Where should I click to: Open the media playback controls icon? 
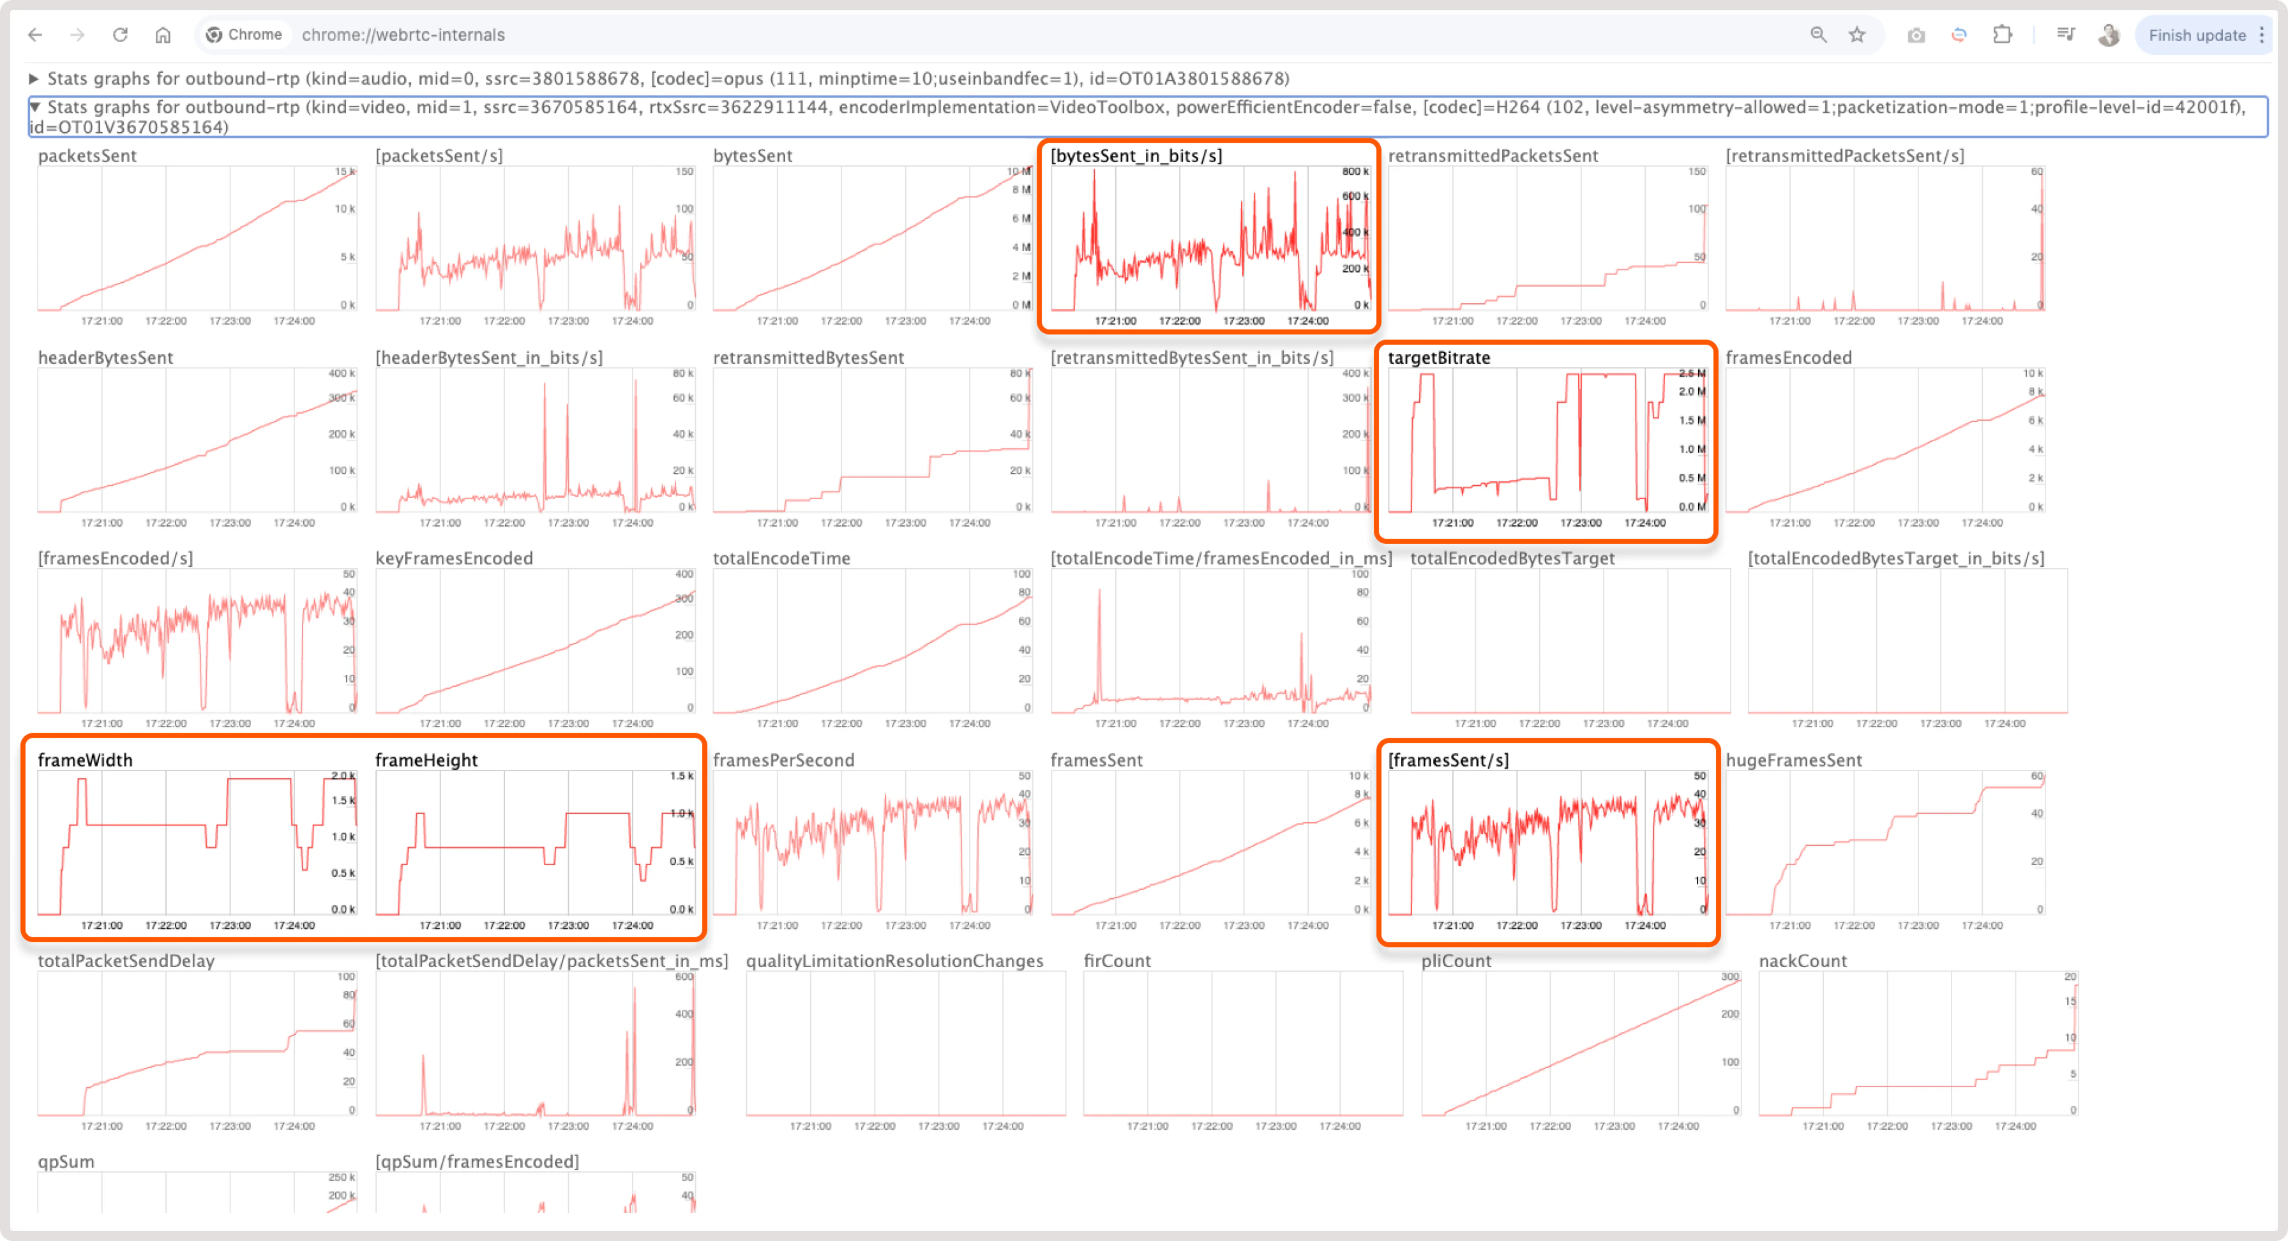click(2066, 34)
